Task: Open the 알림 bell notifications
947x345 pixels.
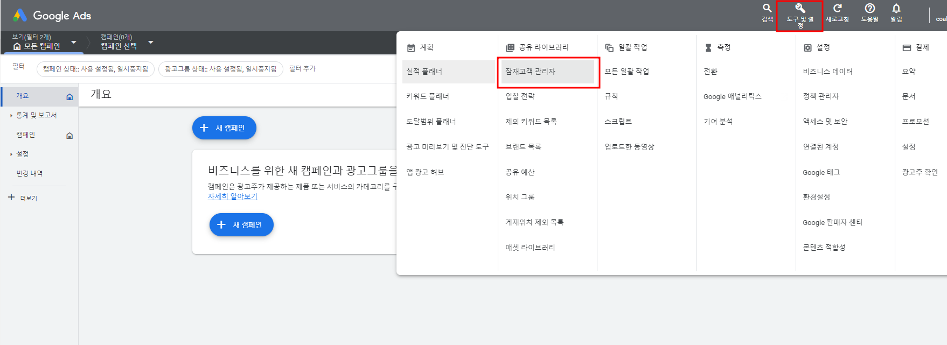Action: [896, 13]
